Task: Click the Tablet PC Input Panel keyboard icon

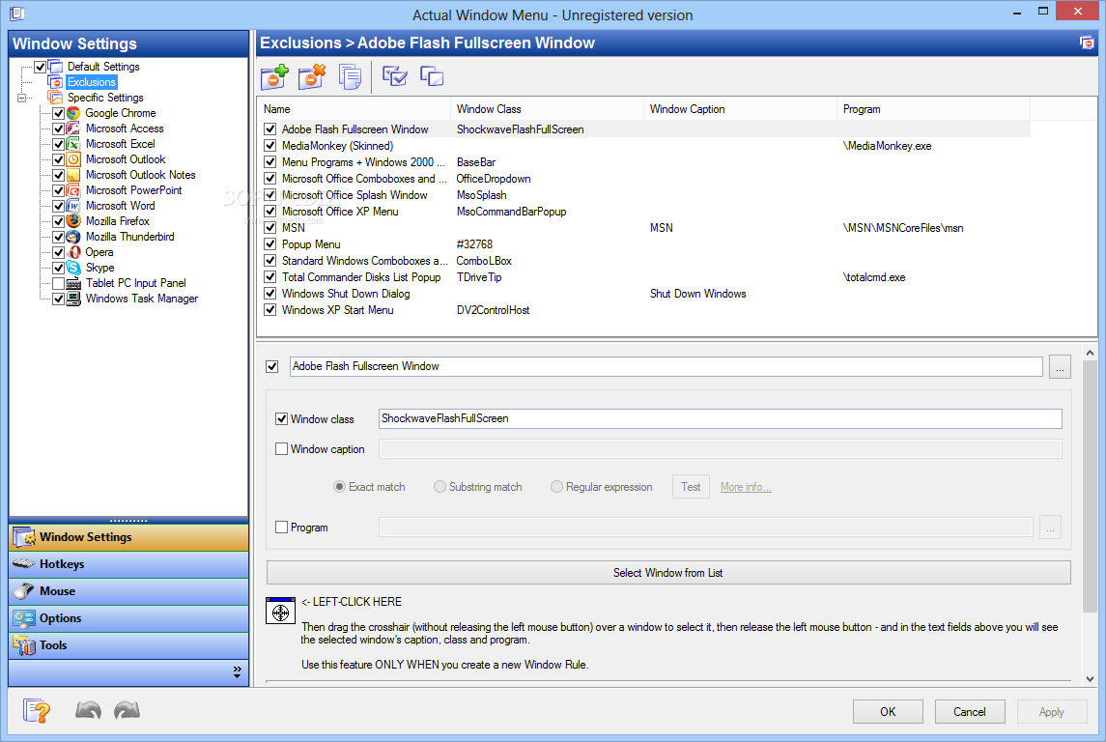Action: click(73, 283)
